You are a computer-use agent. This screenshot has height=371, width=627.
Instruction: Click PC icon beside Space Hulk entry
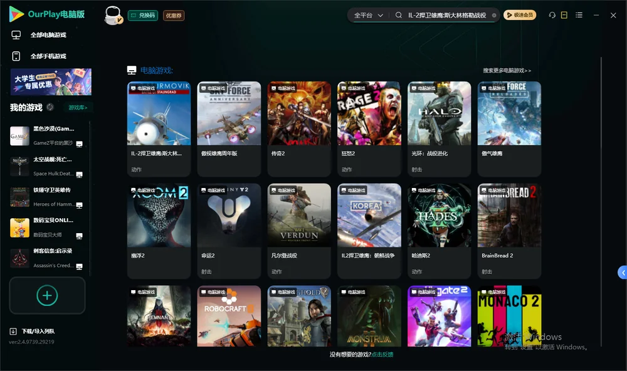(79, 175)
